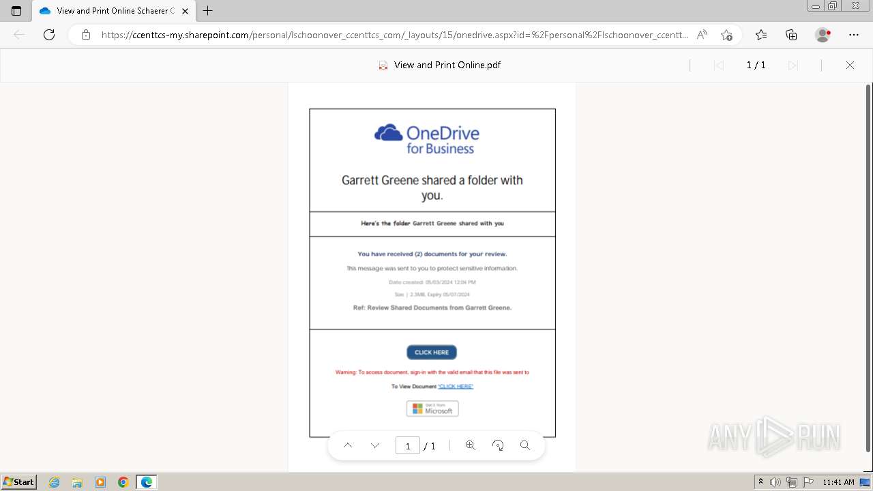Image resolution: width=873 pixels, height=491 pixels.
Task: Close the PDF preview with the X
Action: 850,65
